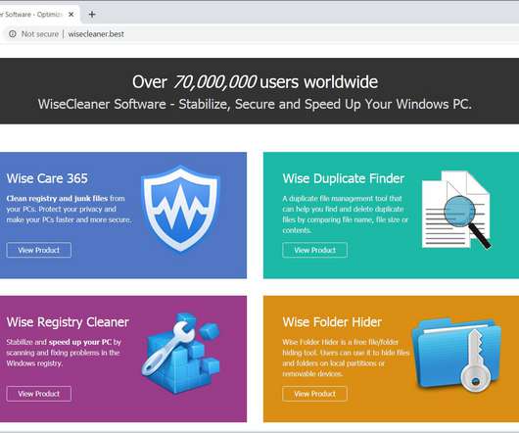Click the Wise Duplicate Finder document magnifier icon
Image resolution: width=519 pixels, height=433 pixels.
(x=456, y=210)
